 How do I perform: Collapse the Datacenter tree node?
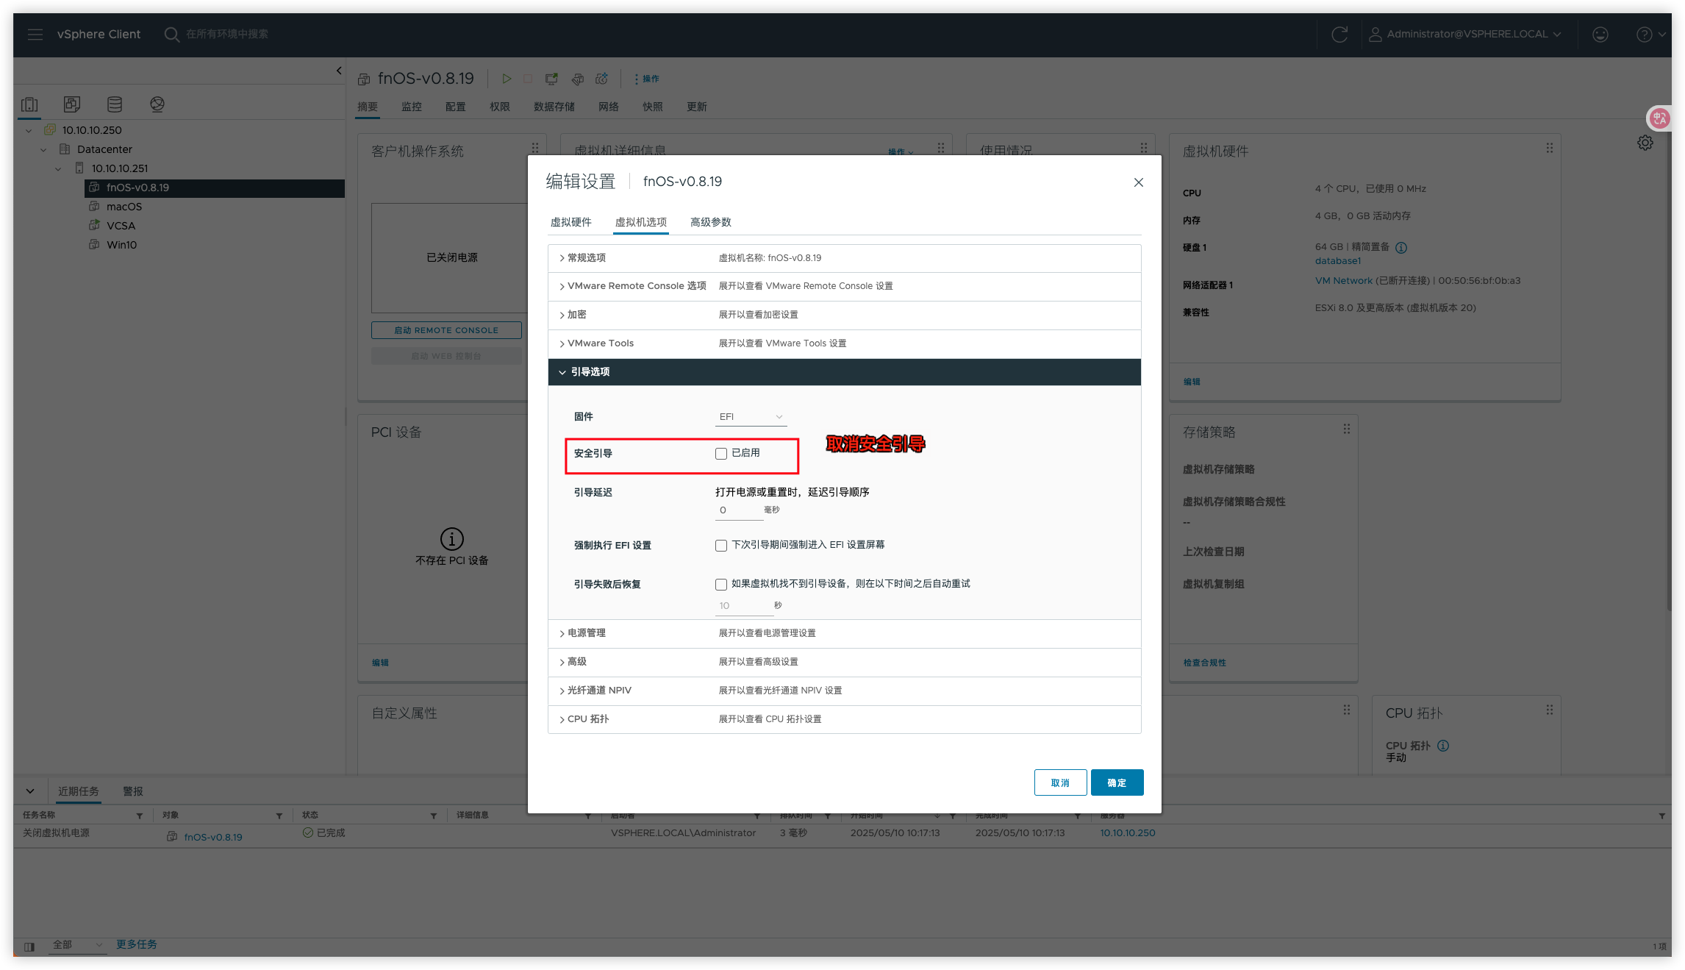[x=43, y=149]
